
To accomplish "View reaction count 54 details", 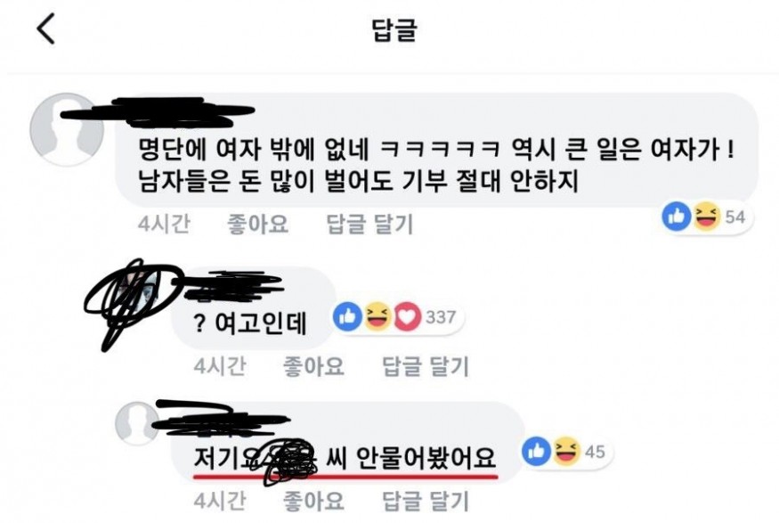I will [x=735, y=217].
